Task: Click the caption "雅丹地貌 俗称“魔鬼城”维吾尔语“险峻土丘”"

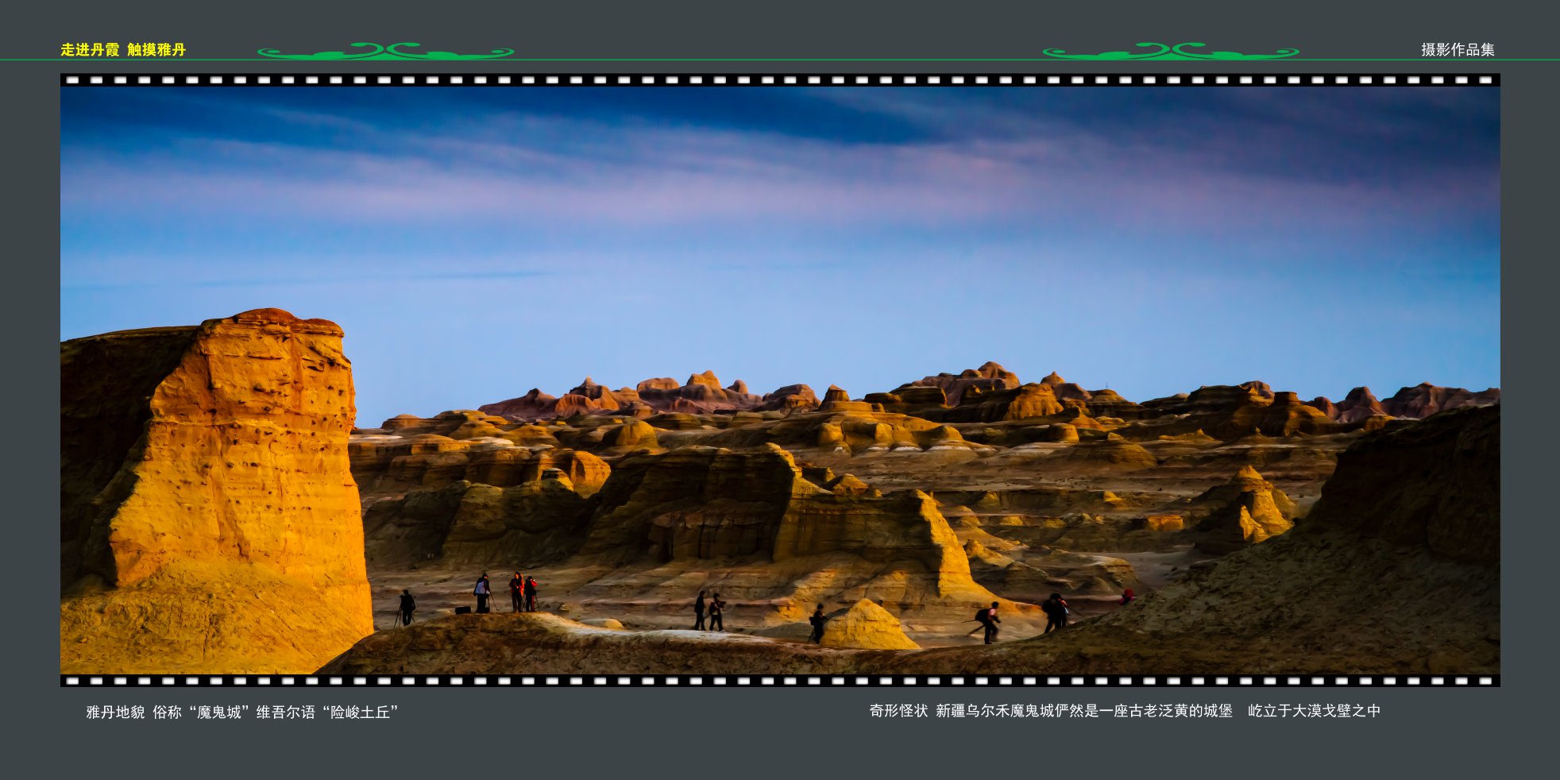Action: point(242,712)
